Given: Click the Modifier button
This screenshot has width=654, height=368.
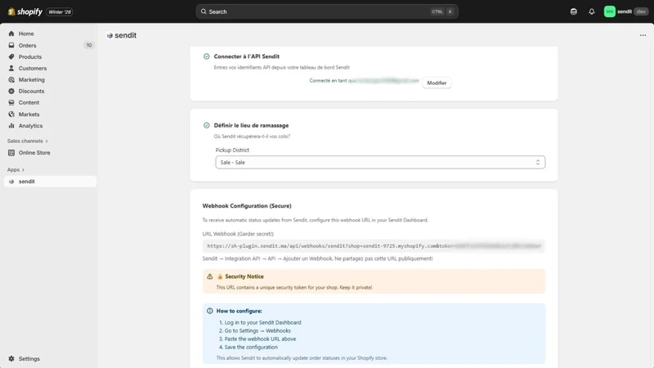Looking at the screenshot, I should coord(437,83).
